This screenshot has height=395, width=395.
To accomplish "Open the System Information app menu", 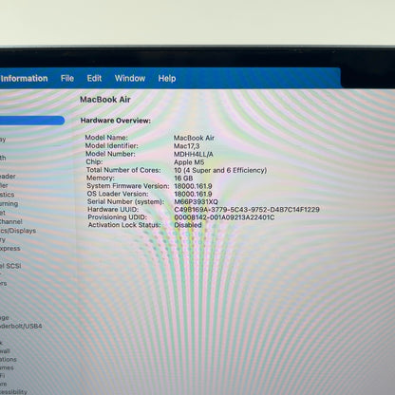I will (24, 78).
